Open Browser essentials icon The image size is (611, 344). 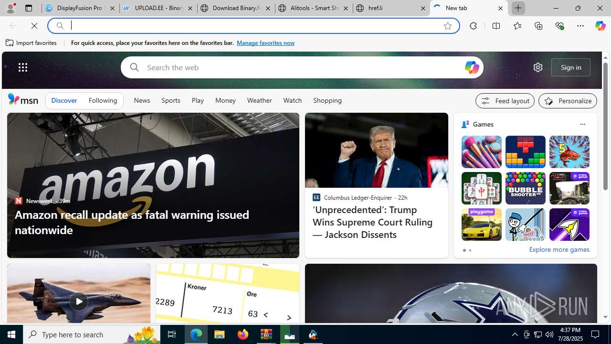[559, 26]
